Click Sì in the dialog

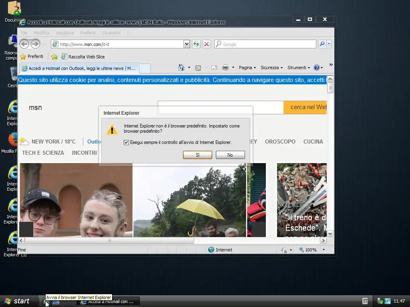(x=197, y=155)
